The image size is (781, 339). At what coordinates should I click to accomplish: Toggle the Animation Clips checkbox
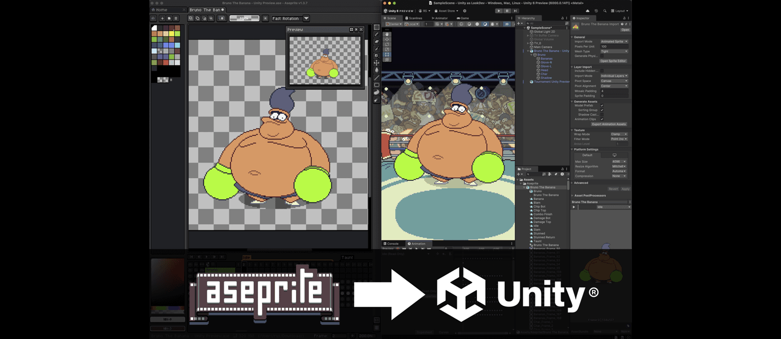[x=602, y=118]
